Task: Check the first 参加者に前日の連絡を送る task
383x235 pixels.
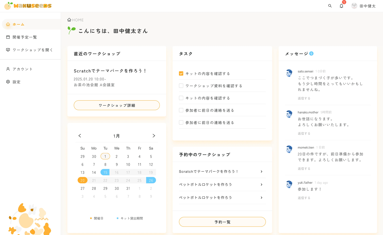Action: click(181, 110)
